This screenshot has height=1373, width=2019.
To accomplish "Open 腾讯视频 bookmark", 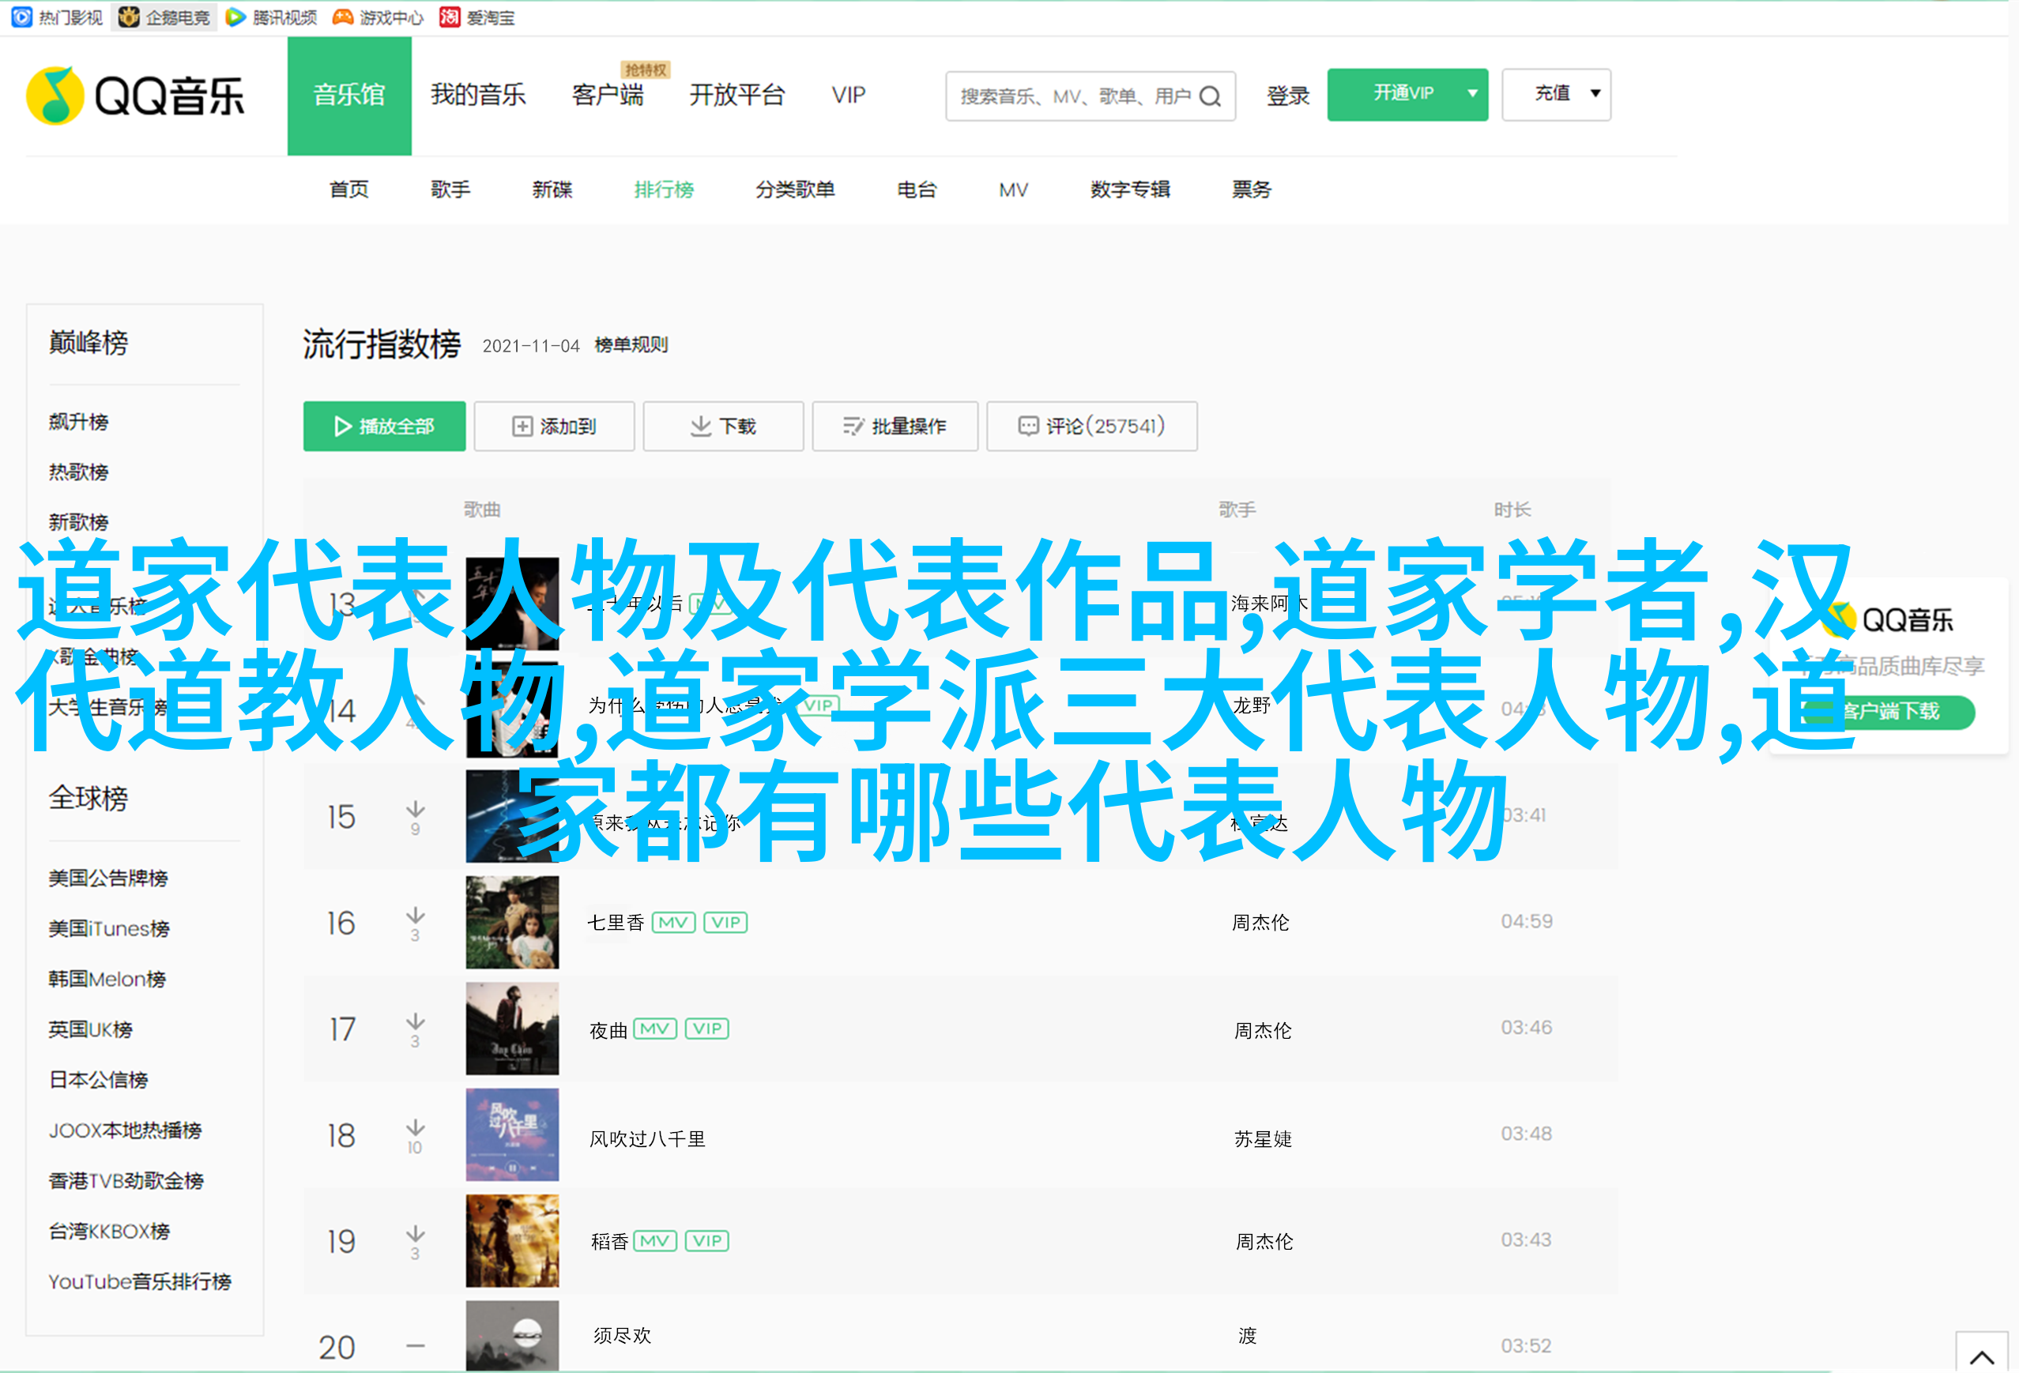I will click(x=271, y=17).
